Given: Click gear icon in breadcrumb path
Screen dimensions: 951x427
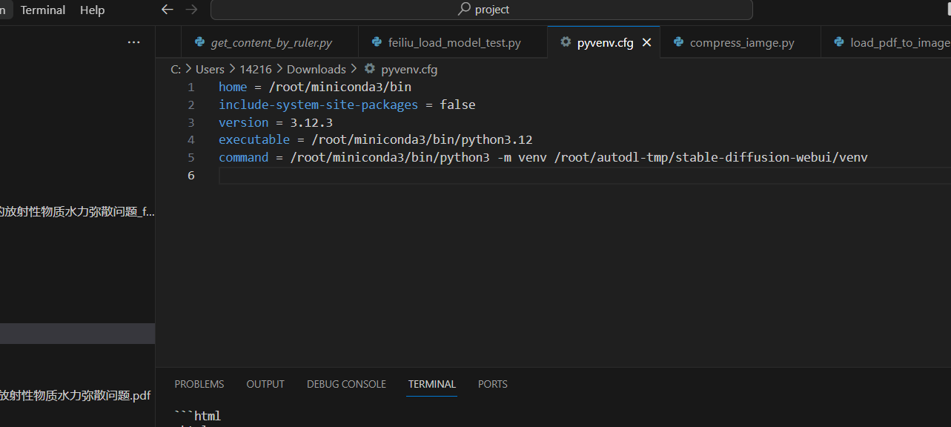Looking at the screenshot, I should click(x=370, y=69).
